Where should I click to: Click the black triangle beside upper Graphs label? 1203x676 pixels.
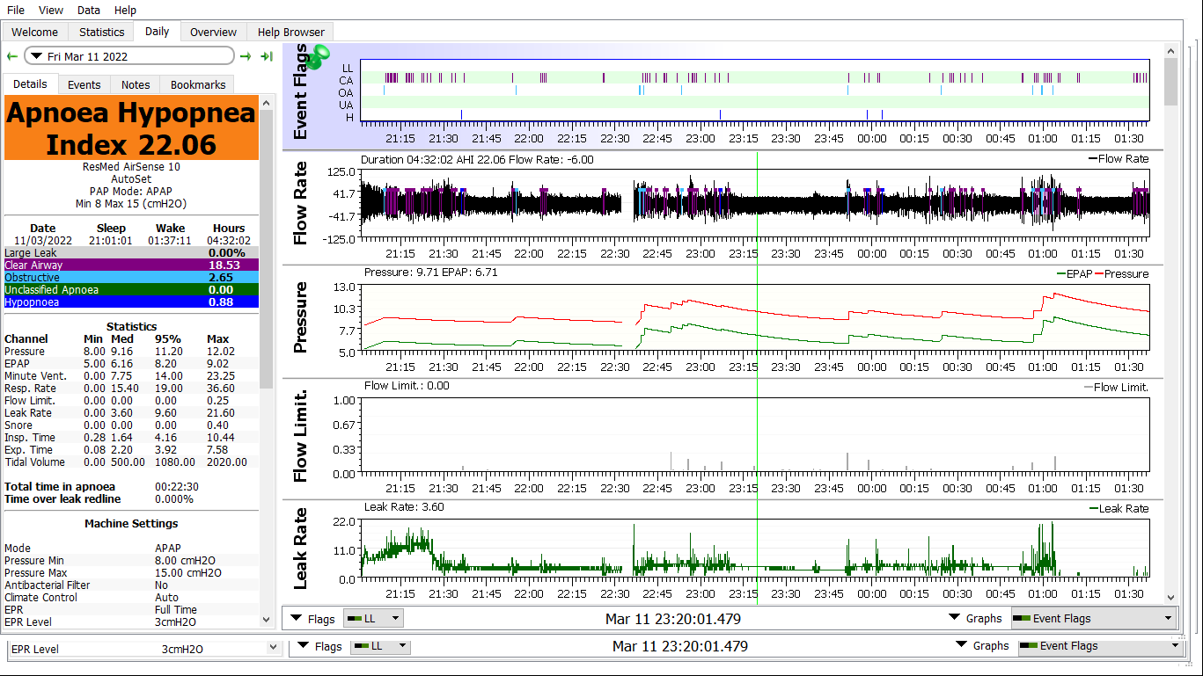tap(954, 618)
